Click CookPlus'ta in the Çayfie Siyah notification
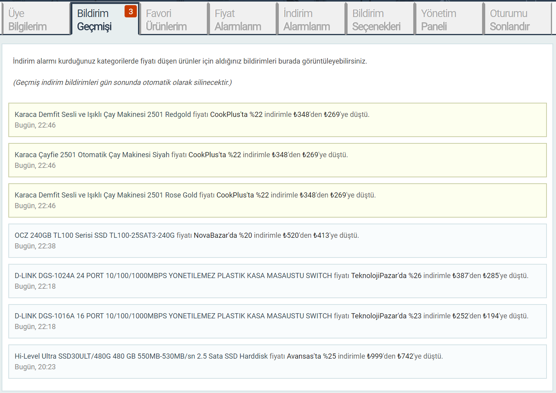Viewport: 556px width, 393px height. (207, 155)
